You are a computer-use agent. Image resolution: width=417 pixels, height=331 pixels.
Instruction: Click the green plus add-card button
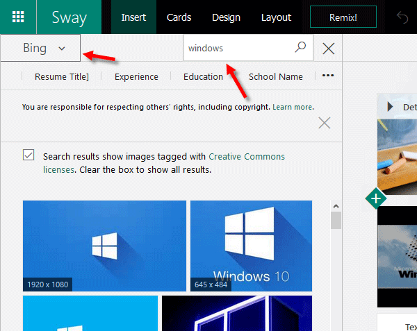376,198
